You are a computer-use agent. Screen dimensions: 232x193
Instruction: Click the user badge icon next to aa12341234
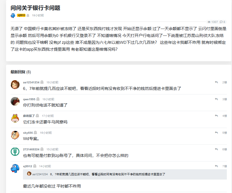click(x=42, y=82)
